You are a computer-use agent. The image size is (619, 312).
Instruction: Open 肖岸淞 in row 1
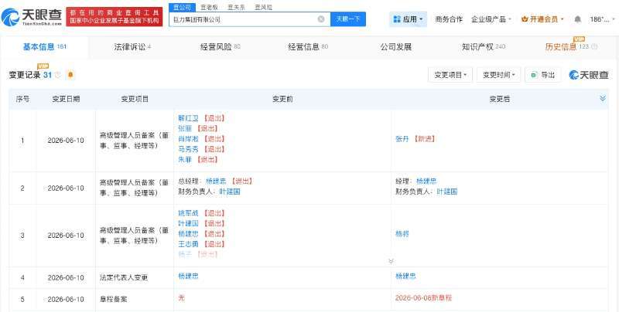pos(188,139)
